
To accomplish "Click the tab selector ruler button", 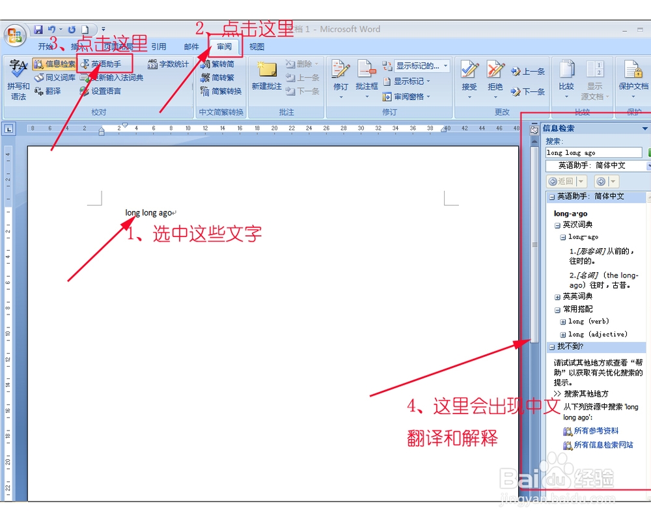I will (8, 128).
